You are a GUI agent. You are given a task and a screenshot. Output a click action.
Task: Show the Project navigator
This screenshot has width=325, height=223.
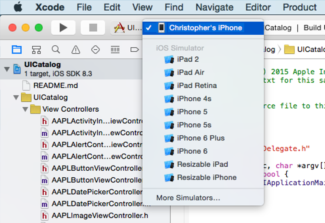tap(17, 50)
